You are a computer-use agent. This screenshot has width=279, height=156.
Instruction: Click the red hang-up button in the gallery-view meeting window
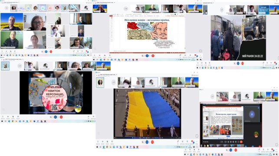(51, 51)
